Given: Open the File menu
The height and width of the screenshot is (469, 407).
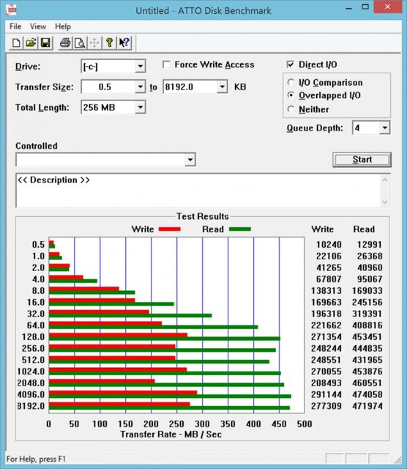Looking at the screenshot, I should pos(15,26).
